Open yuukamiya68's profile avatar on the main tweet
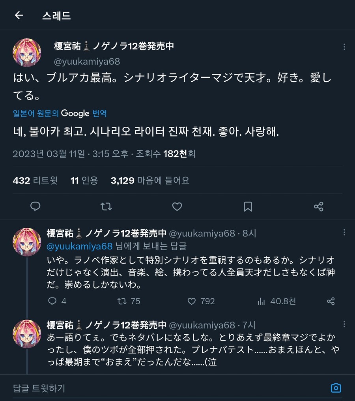 pos(26,52)
